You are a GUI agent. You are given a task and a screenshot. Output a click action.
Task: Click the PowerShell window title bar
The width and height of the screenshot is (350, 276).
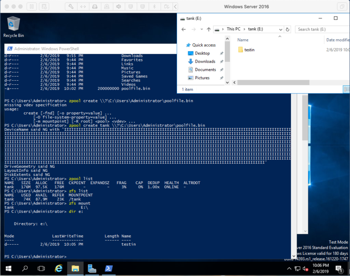91,49
